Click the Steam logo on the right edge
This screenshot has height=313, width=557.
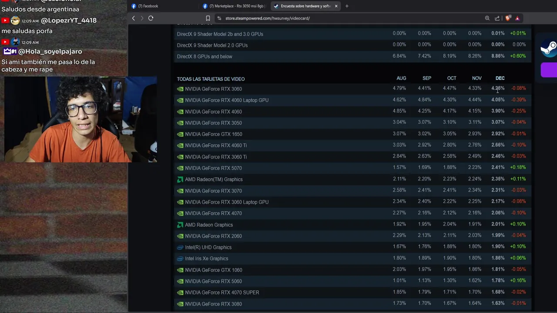(x=548, y=48)
